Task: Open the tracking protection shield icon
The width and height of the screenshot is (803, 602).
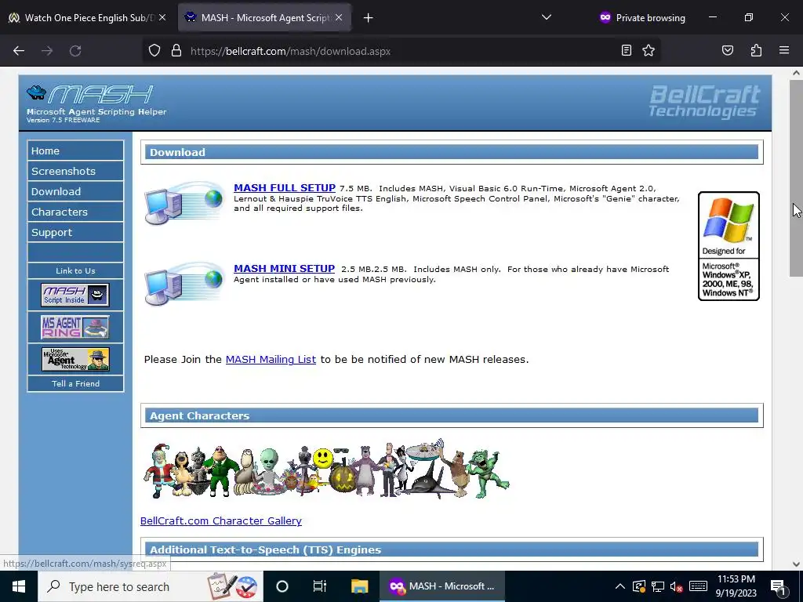Action: (154, 51)
